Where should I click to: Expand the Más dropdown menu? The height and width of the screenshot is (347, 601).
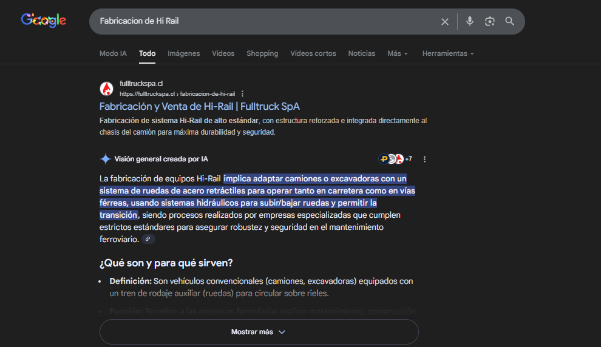(x=398, y=53)
